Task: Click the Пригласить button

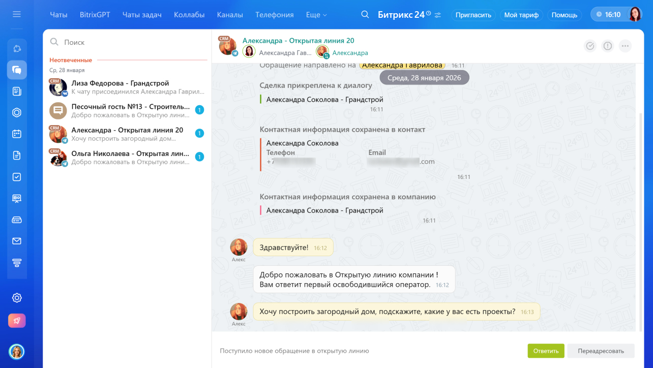Action: pyautogui.click(x=473, y=15)
